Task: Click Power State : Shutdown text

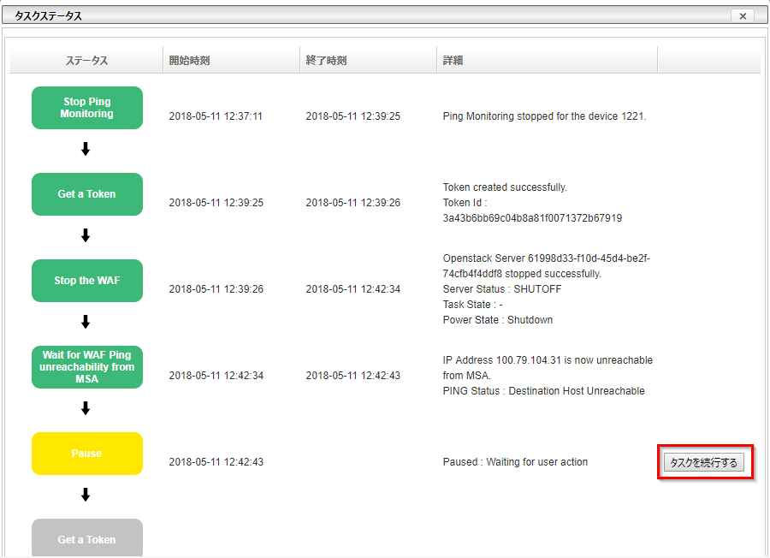Action: (x=497, y=320)
